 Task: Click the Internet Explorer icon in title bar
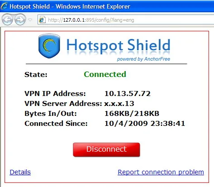pos(4,6)
